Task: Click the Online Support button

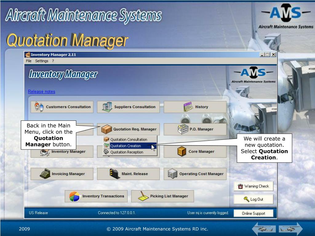Action: [x=253, y=213]
